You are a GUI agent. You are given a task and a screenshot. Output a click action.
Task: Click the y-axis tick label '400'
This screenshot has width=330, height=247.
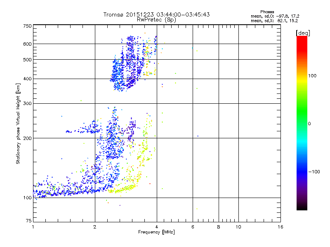pos(28,79)
